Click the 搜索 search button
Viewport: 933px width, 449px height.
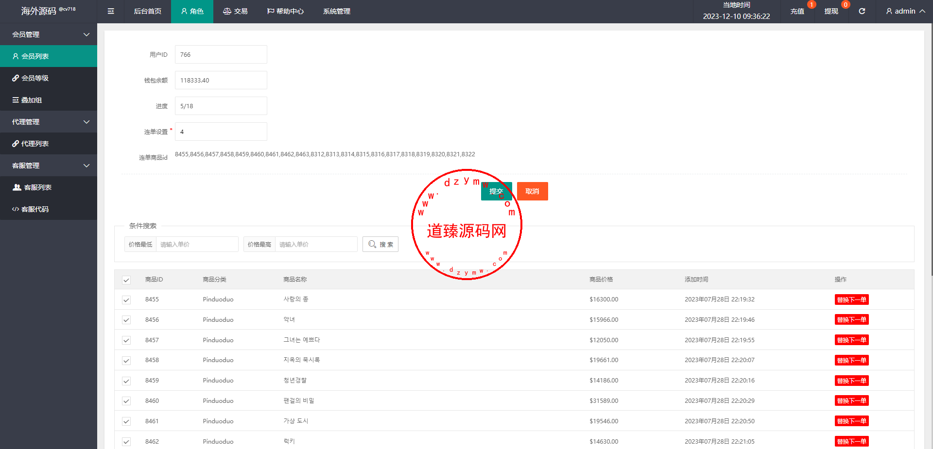pyautogui.click(x=380, y=244)
